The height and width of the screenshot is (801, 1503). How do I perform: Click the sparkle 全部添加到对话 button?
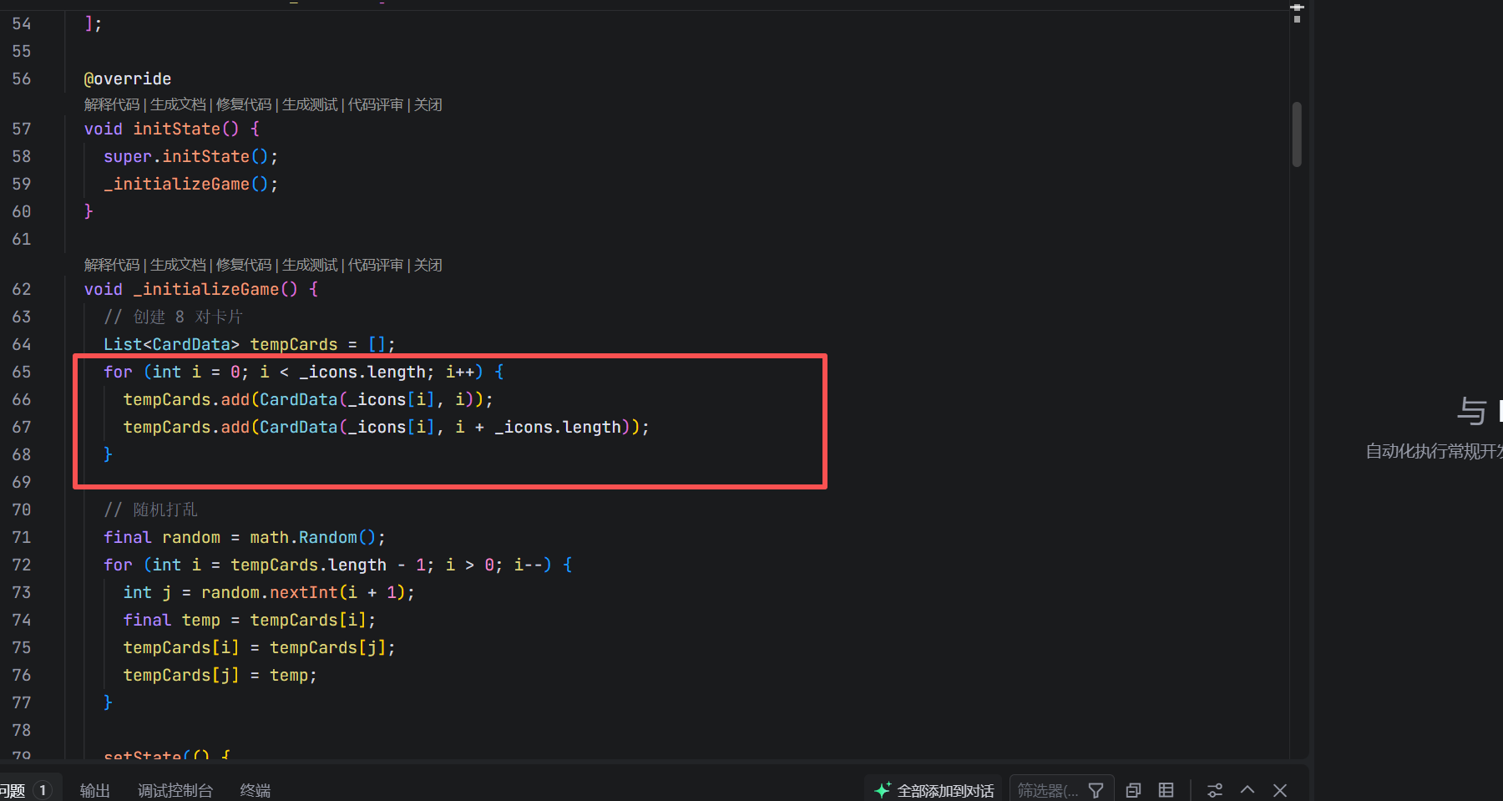point(934,790)
